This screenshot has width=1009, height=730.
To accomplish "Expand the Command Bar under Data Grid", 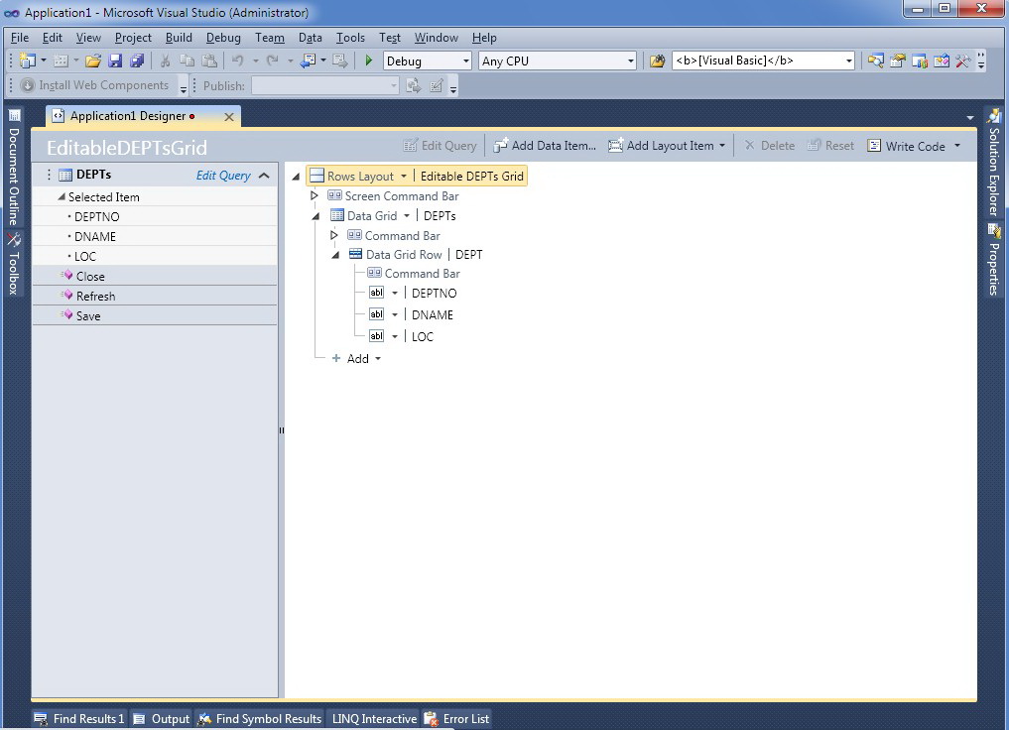I will pyautogui.click(x=334, y=235).
